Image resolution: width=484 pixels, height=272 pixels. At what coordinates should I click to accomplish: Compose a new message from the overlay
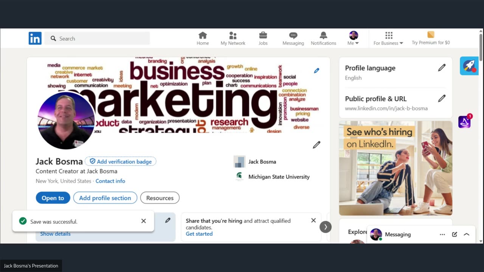[455, 235]
